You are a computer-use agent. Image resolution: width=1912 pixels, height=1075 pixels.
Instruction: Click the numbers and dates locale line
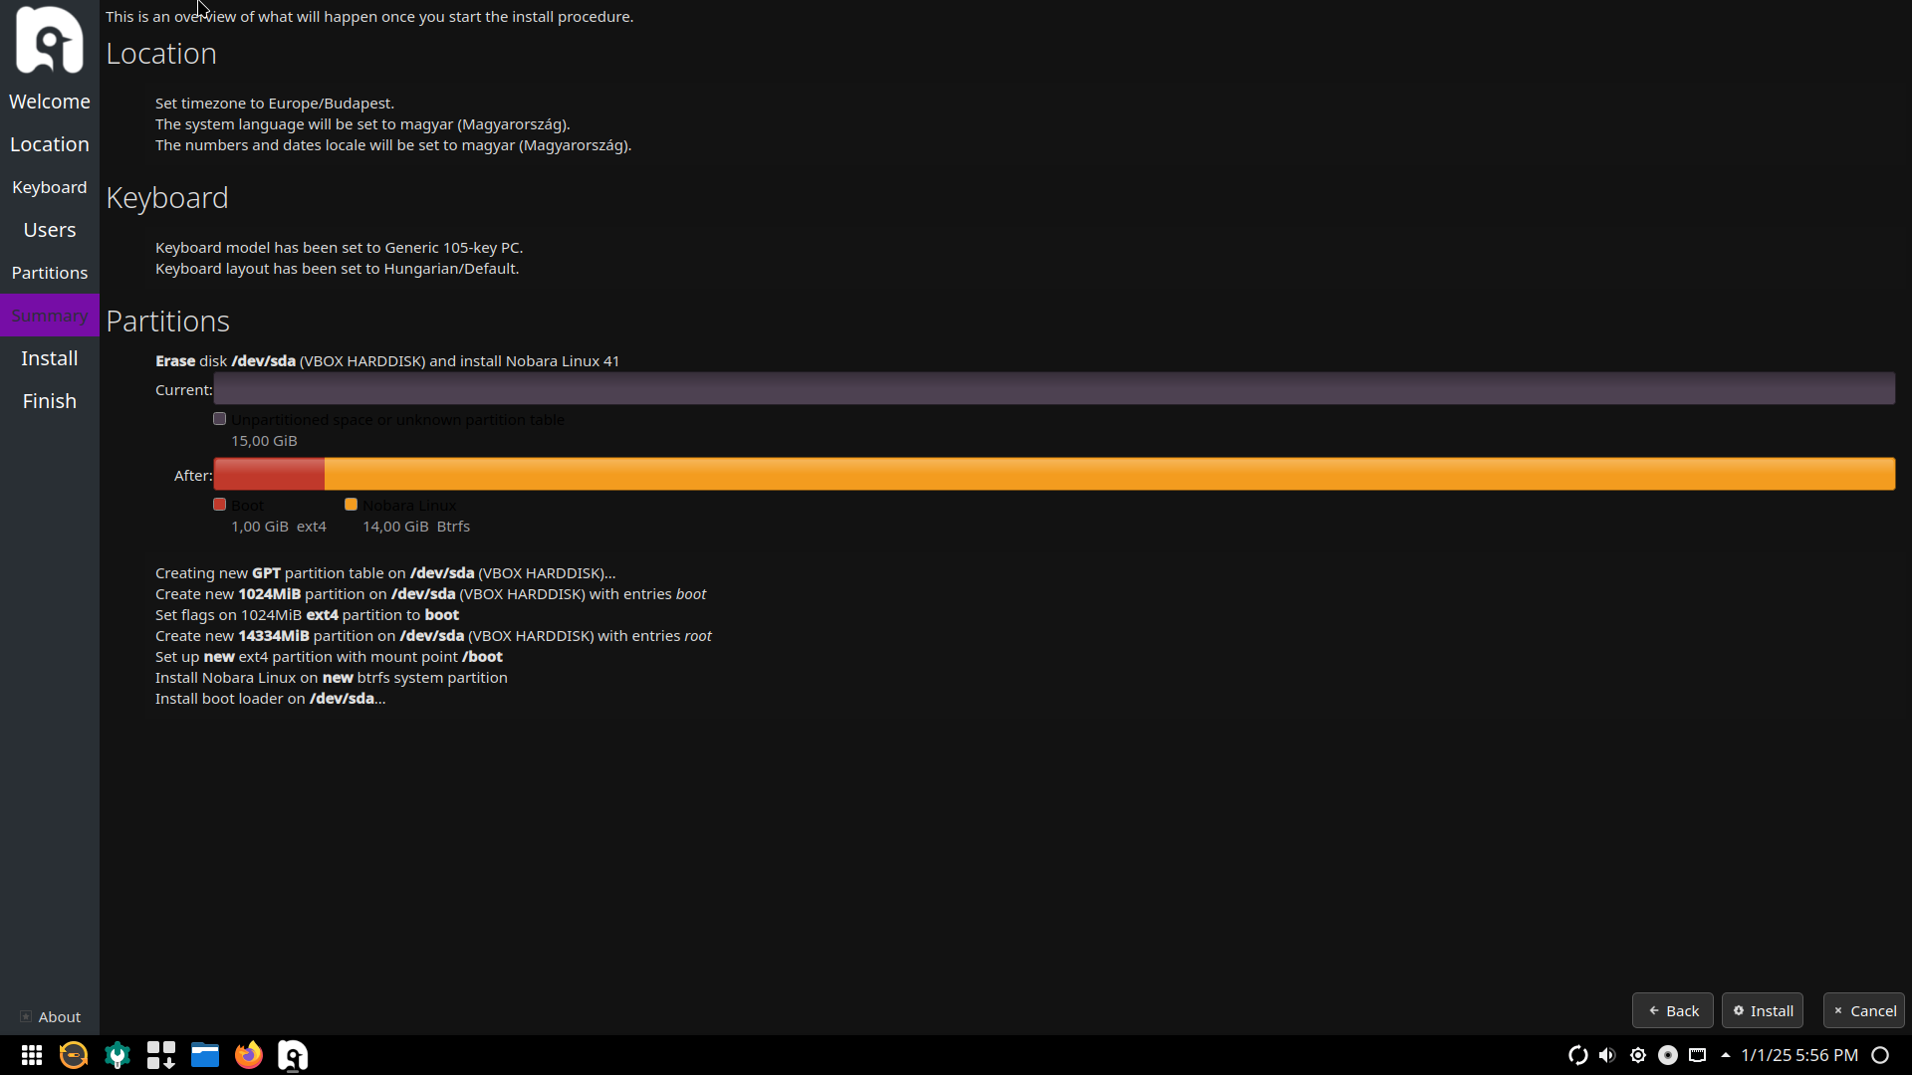click(393, 145)
